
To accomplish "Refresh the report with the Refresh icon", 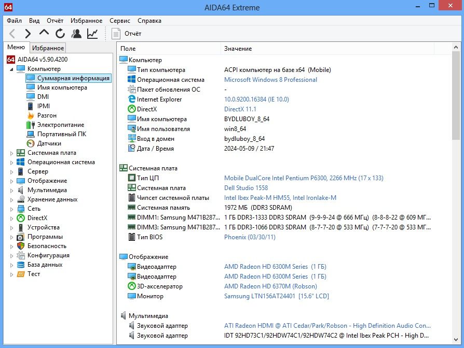I will [60, 34].
